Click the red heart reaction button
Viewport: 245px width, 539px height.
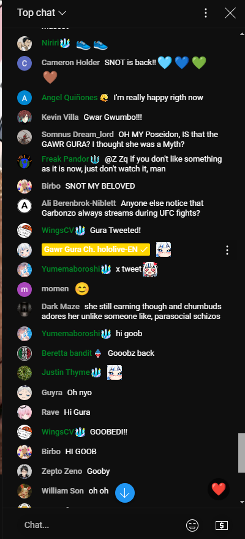click(x=219, y=489)
